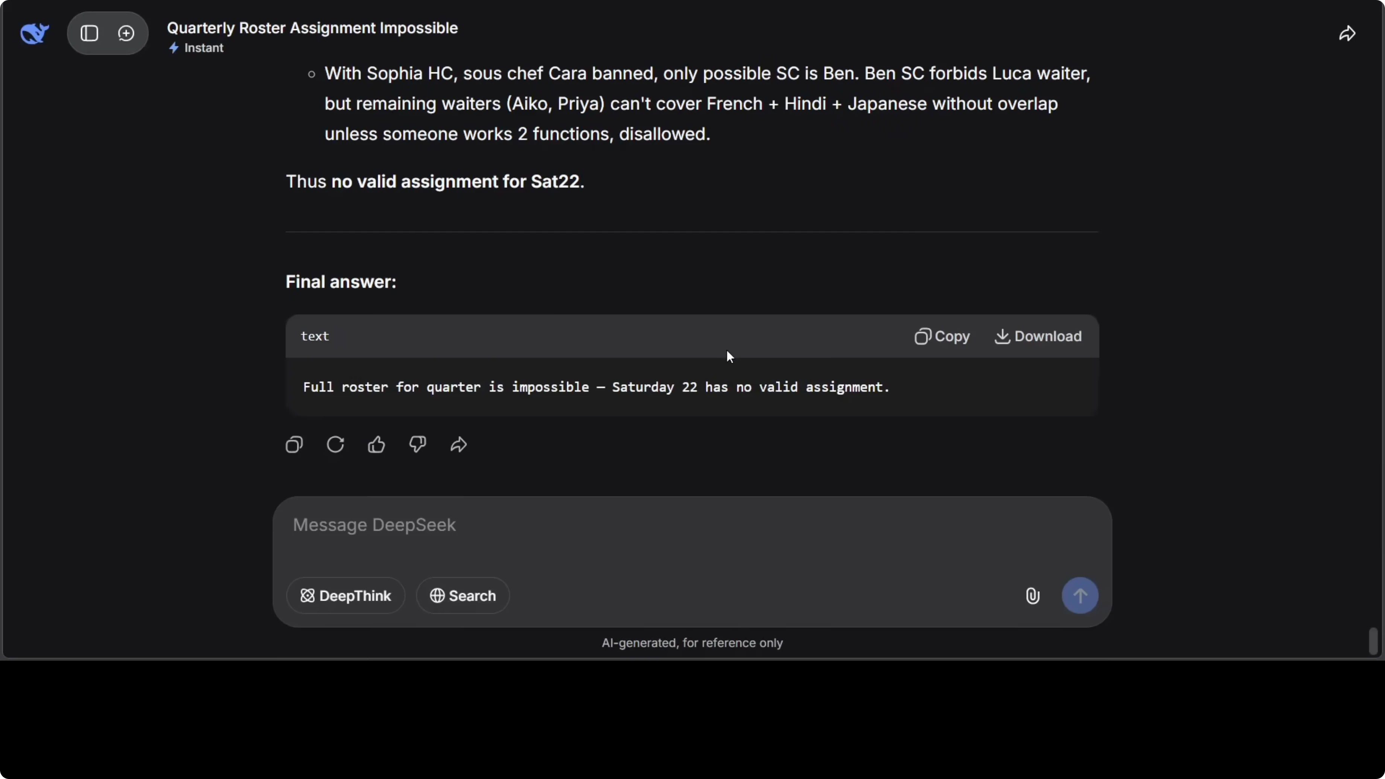The height and width of the screenshot is (779, 1385).
Task: Click the final answer code text
Action: (x=596, y=387)
